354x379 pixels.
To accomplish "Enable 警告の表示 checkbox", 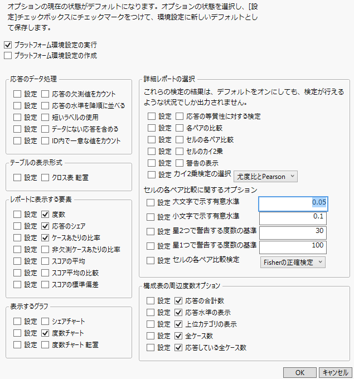I will pos(180,163).
